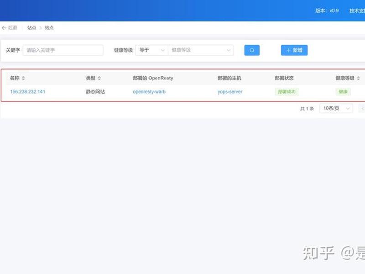This screenshot has height=274, width=365.
Task: Click the 共 1 条 total count text
Action: pyautogui.click(x=307, y=109)
